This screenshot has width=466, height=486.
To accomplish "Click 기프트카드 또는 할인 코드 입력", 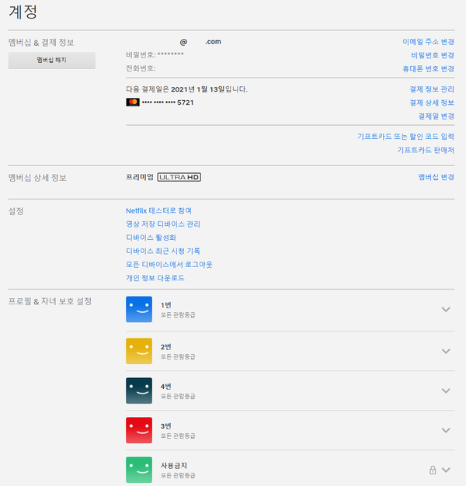I will click(x=405, y=137).
